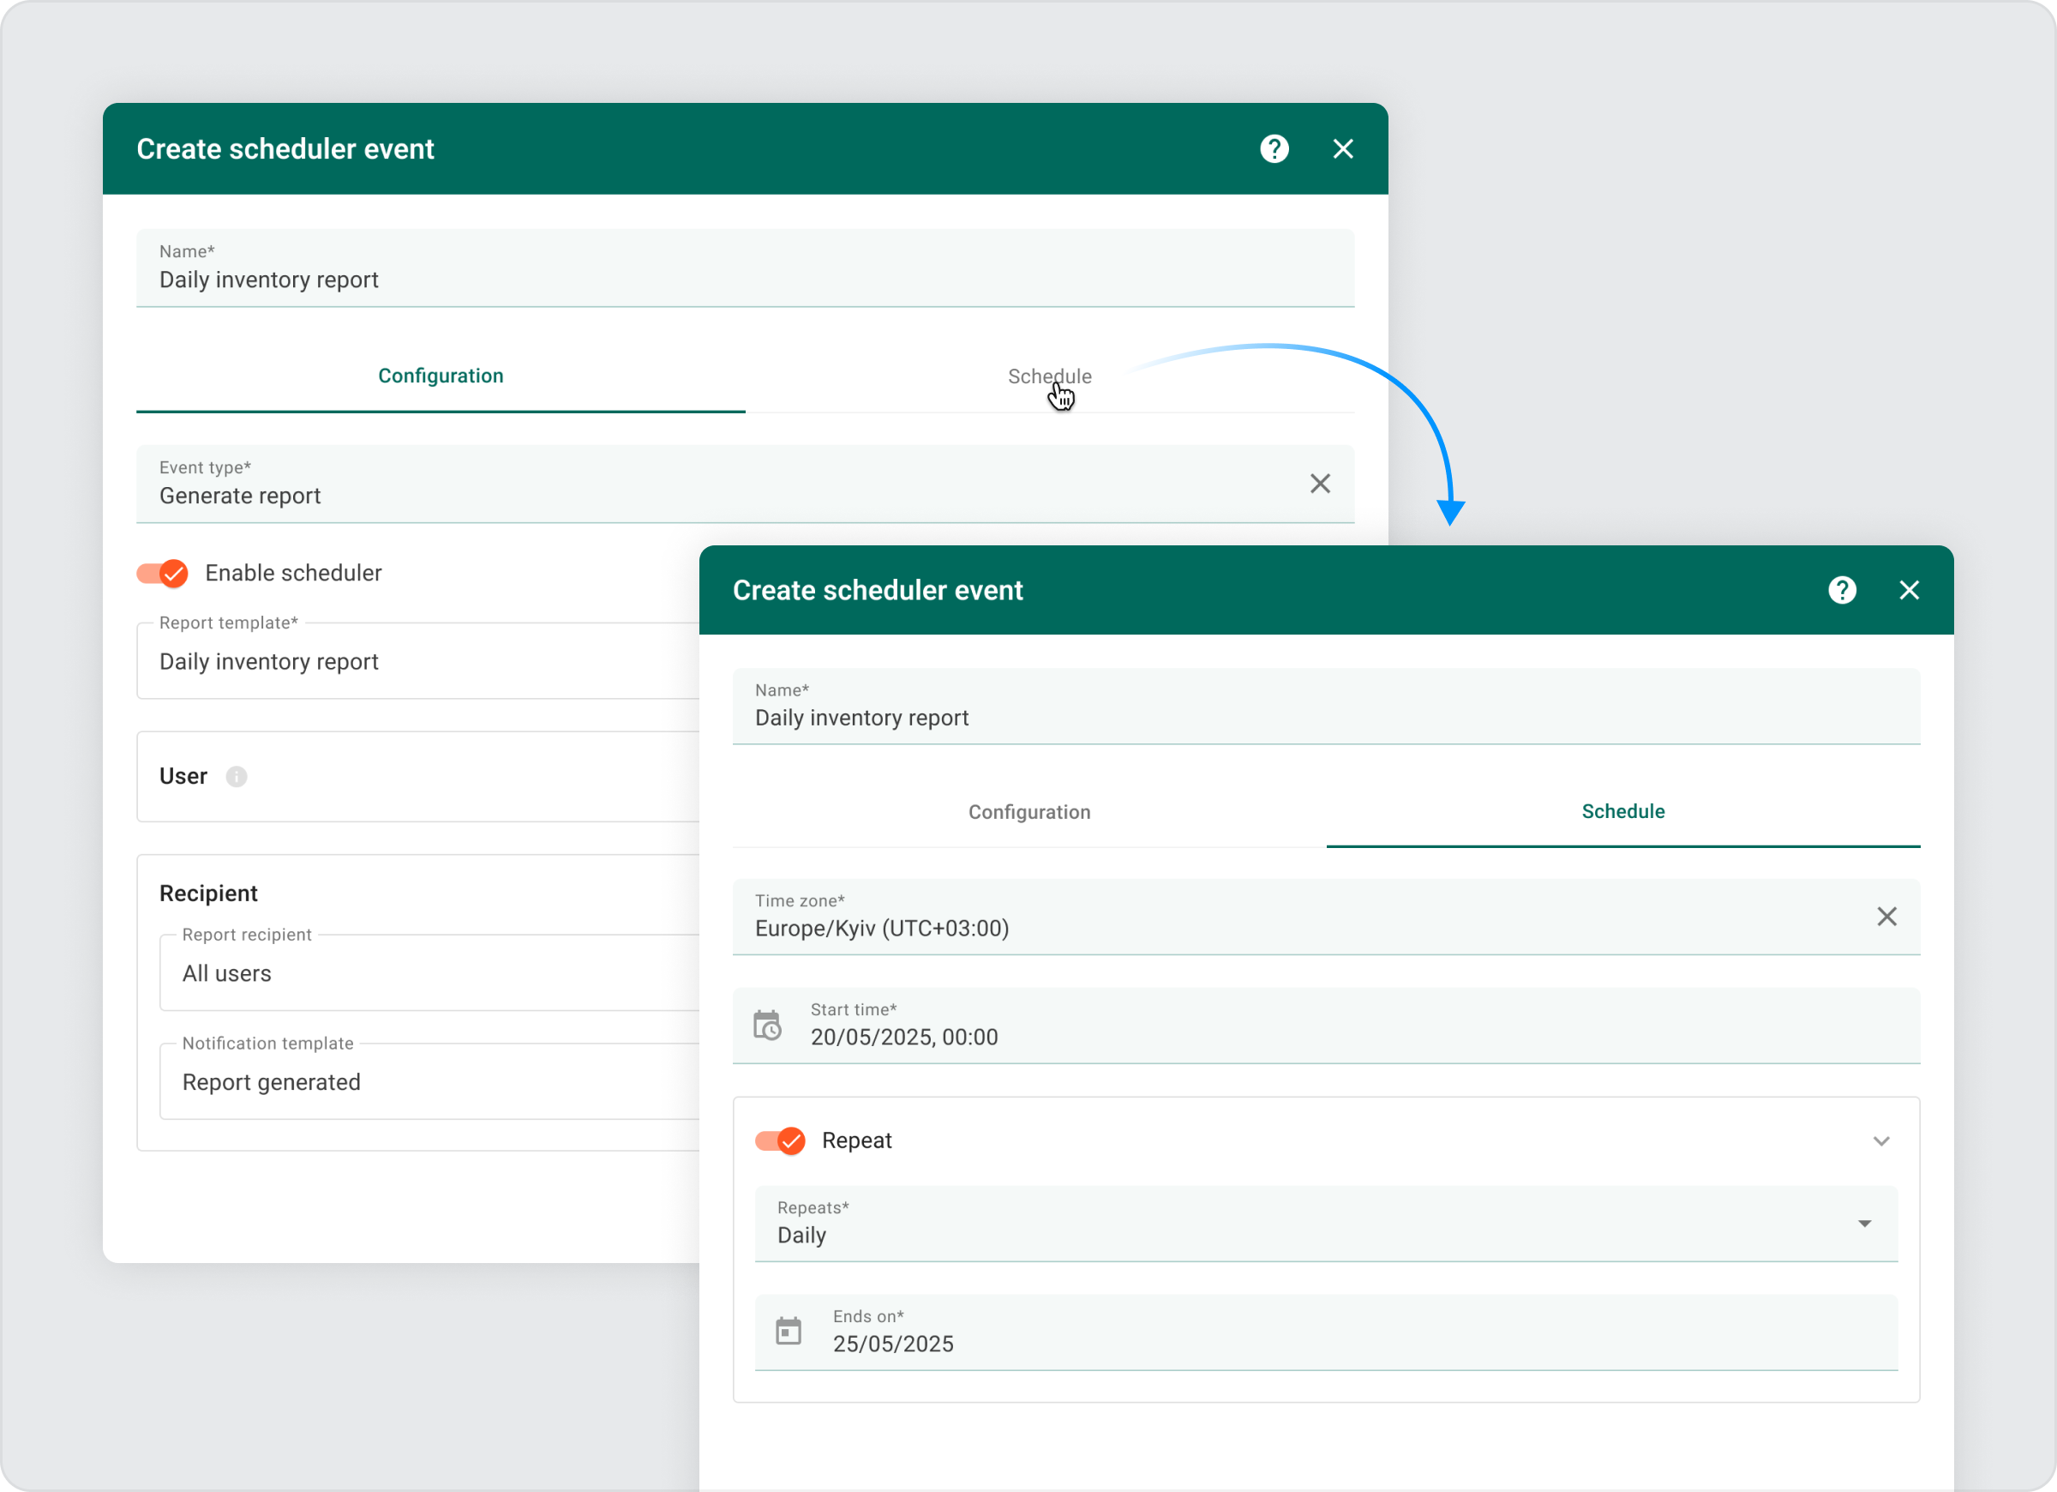Clear the Time zone selection
The height and width of the screenshot is (1492, 2057).
click(1886, 917)
